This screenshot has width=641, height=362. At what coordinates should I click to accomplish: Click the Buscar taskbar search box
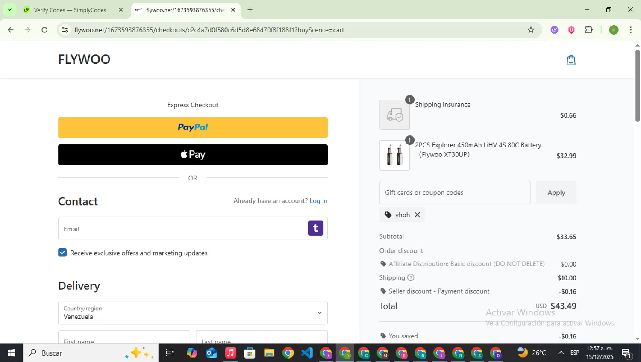point(91,353)
